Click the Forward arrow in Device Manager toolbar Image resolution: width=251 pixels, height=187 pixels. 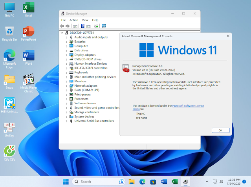pos(68,26)
